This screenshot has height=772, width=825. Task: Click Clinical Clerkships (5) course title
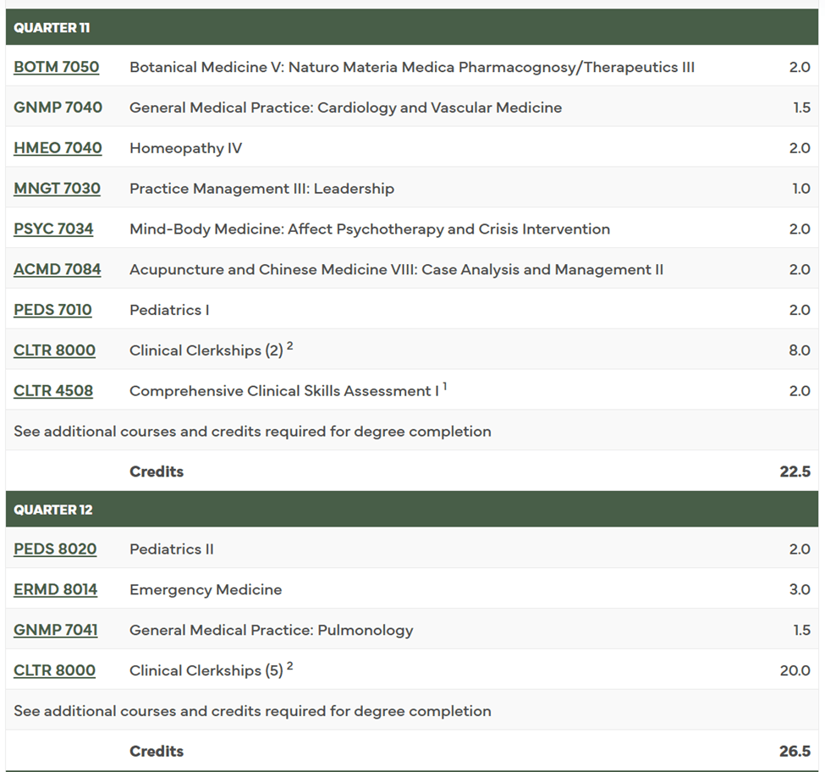pos(206,671)
